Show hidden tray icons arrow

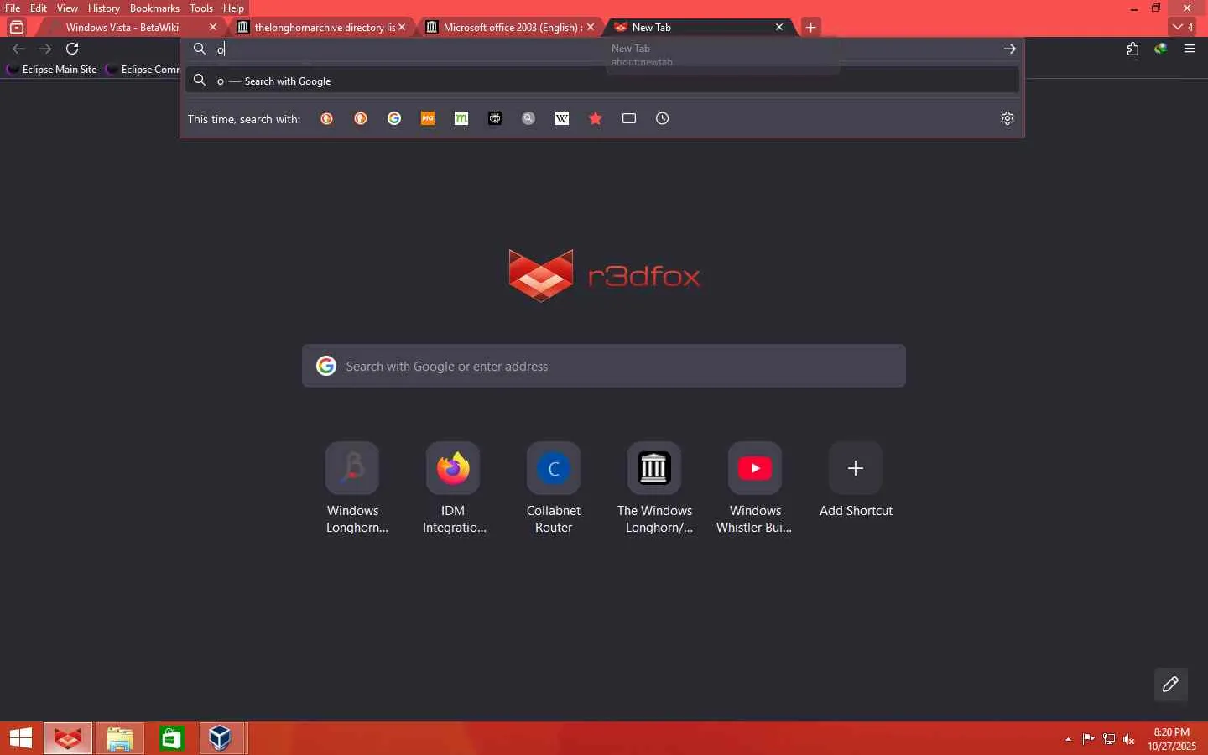1068,739
